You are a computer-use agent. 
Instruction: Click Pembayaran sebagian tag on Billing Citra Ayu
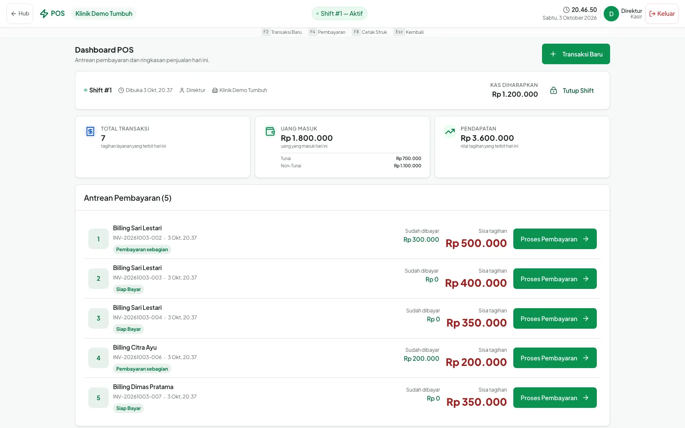coord(142,369)
